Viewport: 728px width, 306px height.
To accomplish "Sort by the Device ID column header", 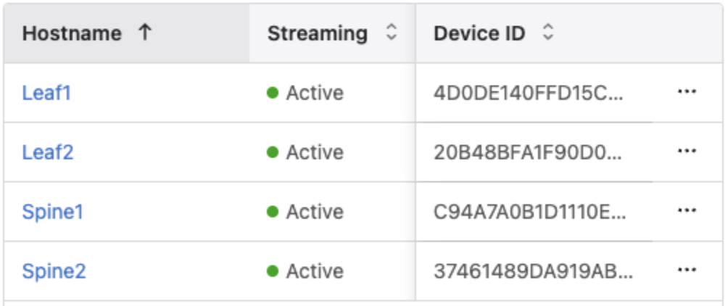I will [x=479, y=33].
